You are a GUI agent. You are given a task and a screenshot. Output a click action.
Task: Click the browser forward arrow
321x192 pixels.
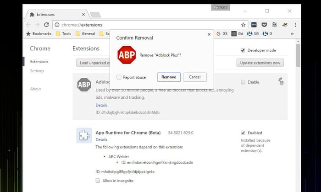point(37,25)
